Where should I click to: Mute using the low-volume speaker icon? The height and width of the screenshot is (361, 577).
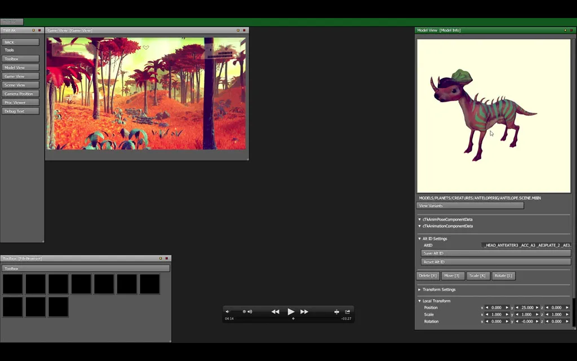228,311
